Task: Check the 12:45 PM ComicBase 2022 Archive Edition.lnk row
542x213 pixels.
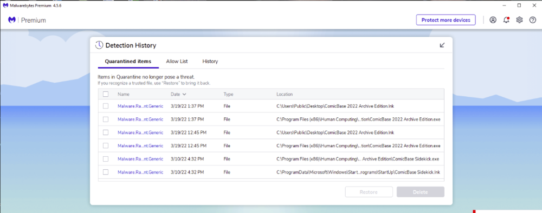Action: pos(106,132)
